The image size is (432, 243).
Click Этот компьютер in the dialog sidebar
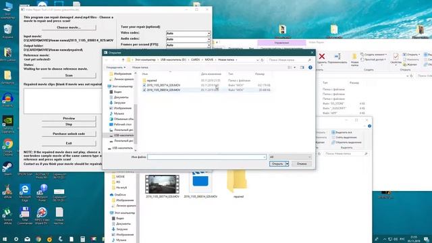(122, 86)
